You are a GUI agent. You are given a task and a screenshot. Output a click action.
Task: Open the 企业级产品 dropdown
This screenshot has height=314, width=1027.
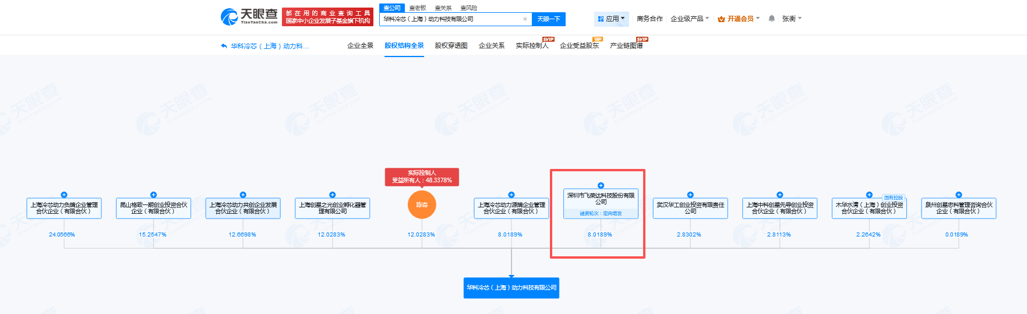(690, 19)
